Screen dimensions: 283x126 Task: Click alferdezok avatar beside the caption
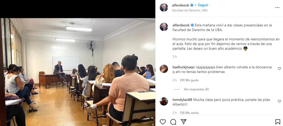coord(164,27)
